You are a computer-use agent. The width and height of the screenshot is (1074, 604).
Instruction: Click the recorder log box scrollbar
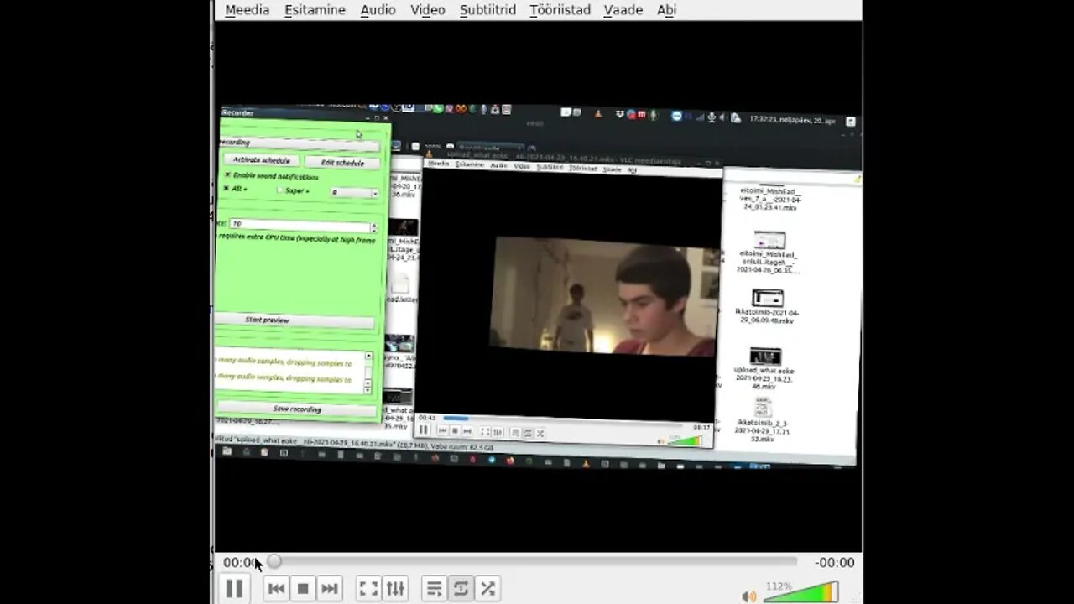click(x=368, y=373)
